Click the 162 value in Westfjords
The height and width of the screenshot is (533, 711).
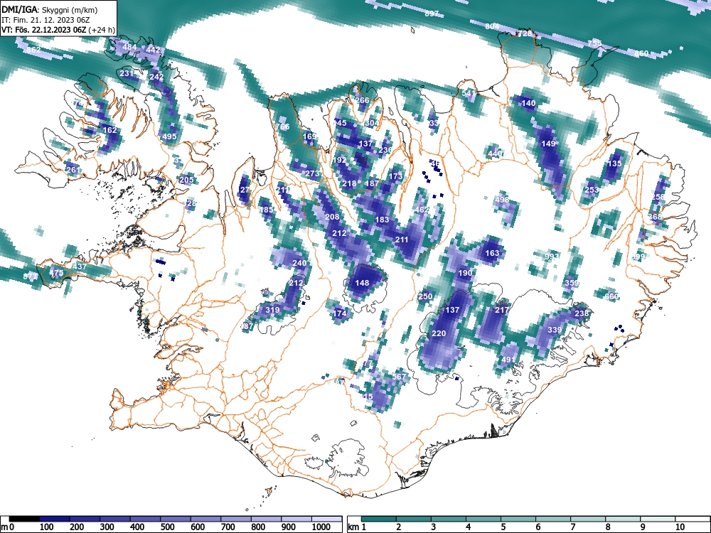[x=110, y=130]
